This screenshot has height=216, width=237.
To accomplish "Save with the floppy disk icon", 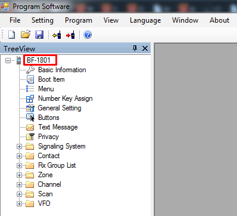I will point(39,35).
